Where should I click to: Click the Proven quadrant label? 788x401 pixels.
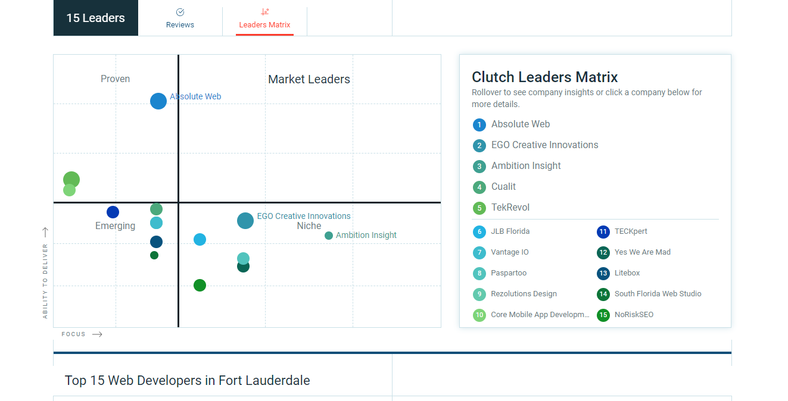pyautogui.click(x=116, y=79)
